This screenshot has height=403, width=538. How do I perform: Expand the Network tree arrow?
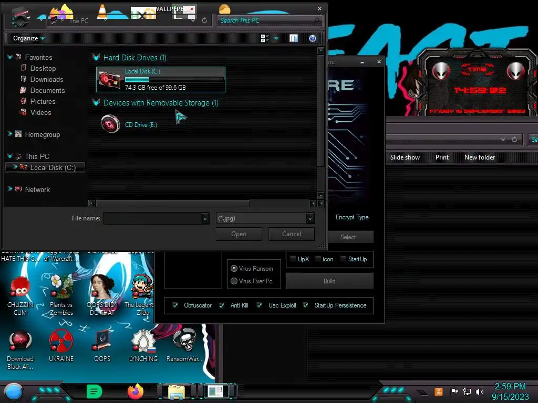pyautogui.click(x=9, y=189)
